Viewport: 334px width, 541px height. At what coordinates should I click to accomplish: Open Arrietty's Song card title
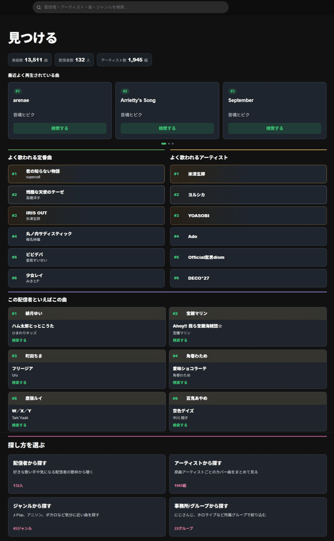(138, 100)
